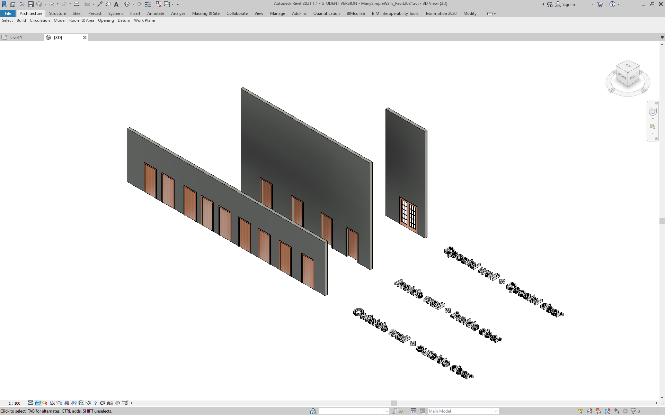Open Revit help with the question mark button
Image resolution: width=665 pixels, height=415 pixels.
click(613, 4)
